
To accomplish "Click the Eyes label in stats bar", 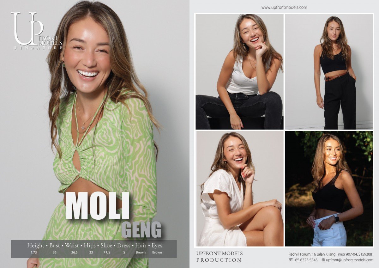I will point(157,245).
